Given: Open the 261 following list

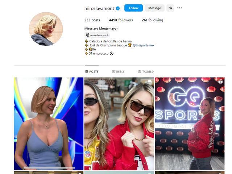Looking at the screenshot, I should [x=152, y=20].
